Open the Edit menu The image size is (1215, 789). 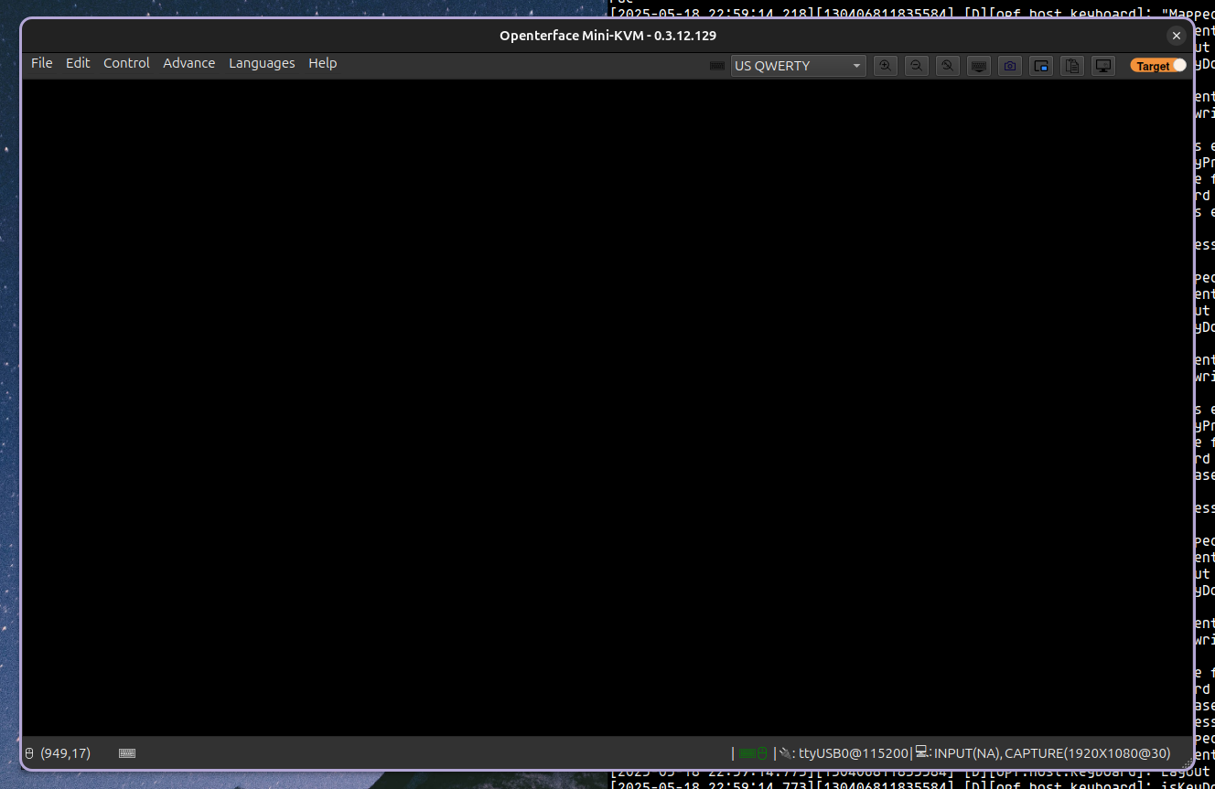click(78, 63)
